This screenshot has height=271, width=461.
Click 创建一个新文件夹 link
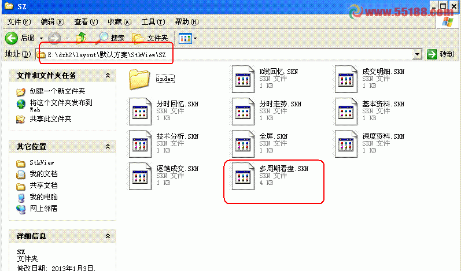[57, 91]
